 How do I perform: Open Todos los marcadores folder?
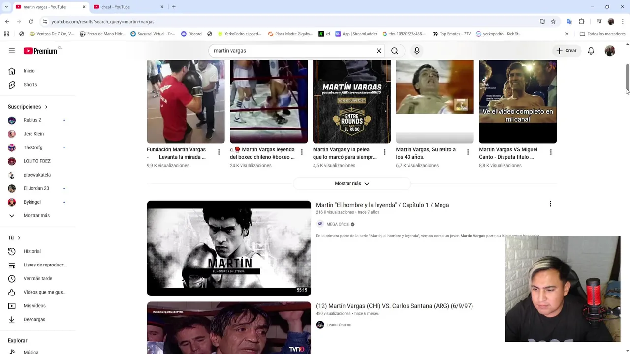pyautogui.click(x=602, y=34)
